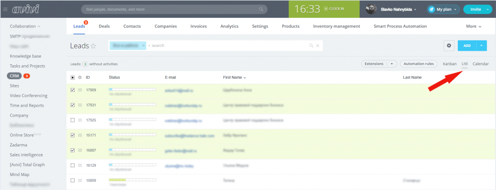Viewport: 496px width, 190px height.
Task: Open row actions menu for lead 15171
Action: [x=80, y=135]
